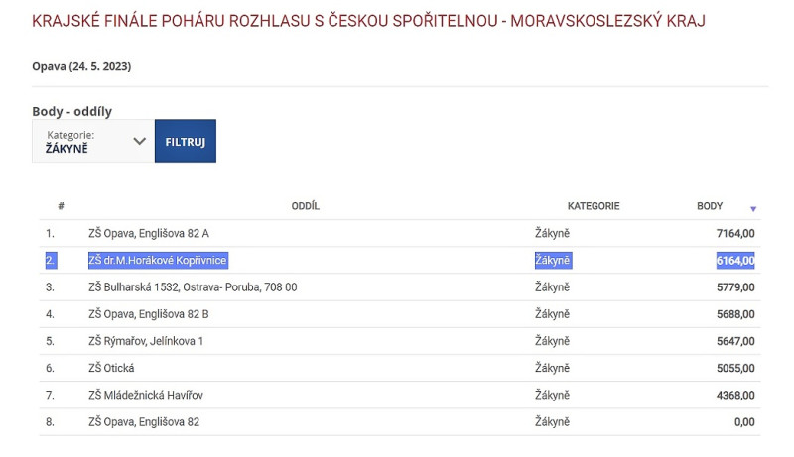Screen dimensions: 794x457
Task: Select ZŠ Mládežnická Havířov row
Action: coord(146,395)
